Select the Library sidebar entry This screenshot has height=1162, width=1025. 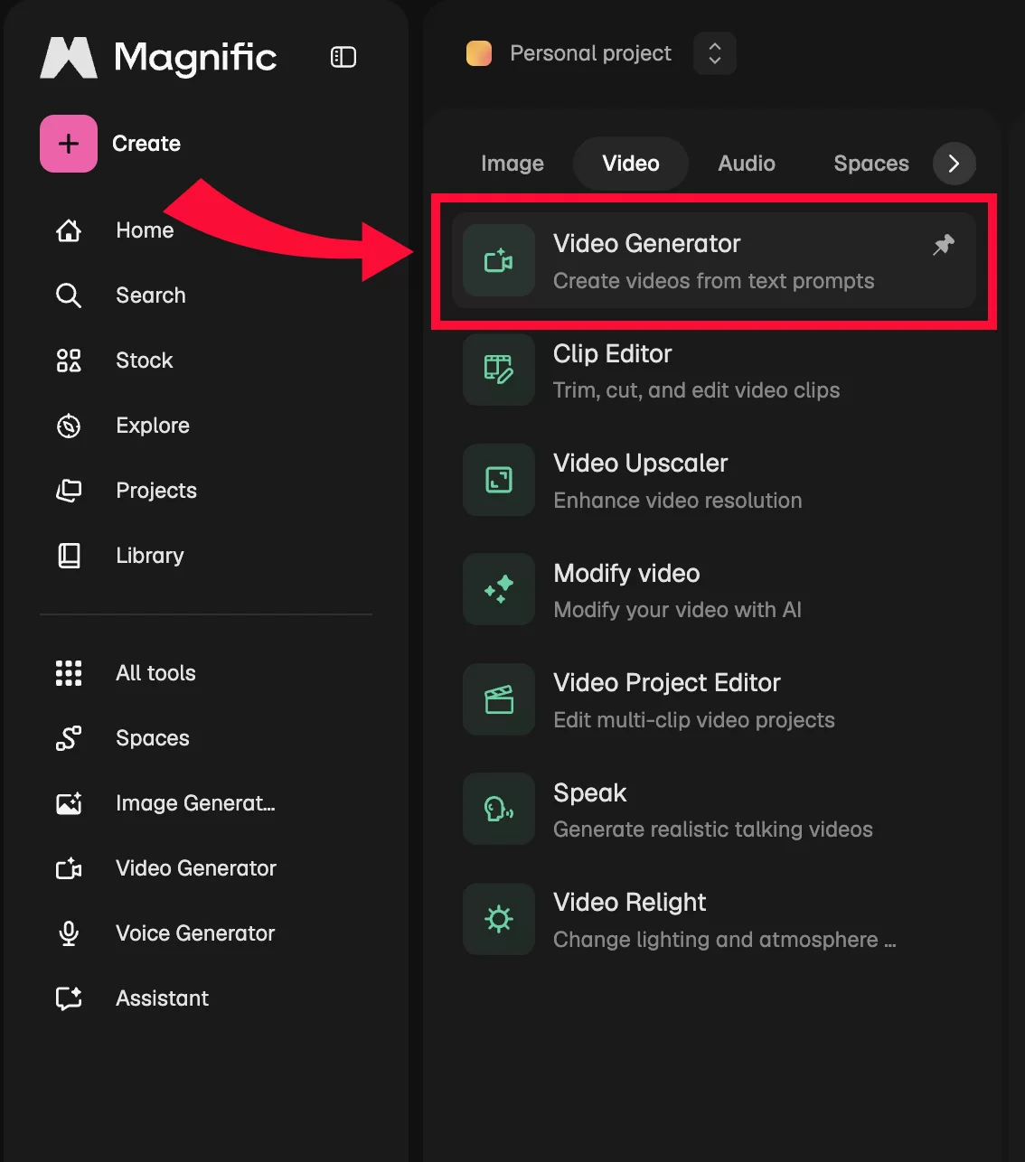click(150, 556)
